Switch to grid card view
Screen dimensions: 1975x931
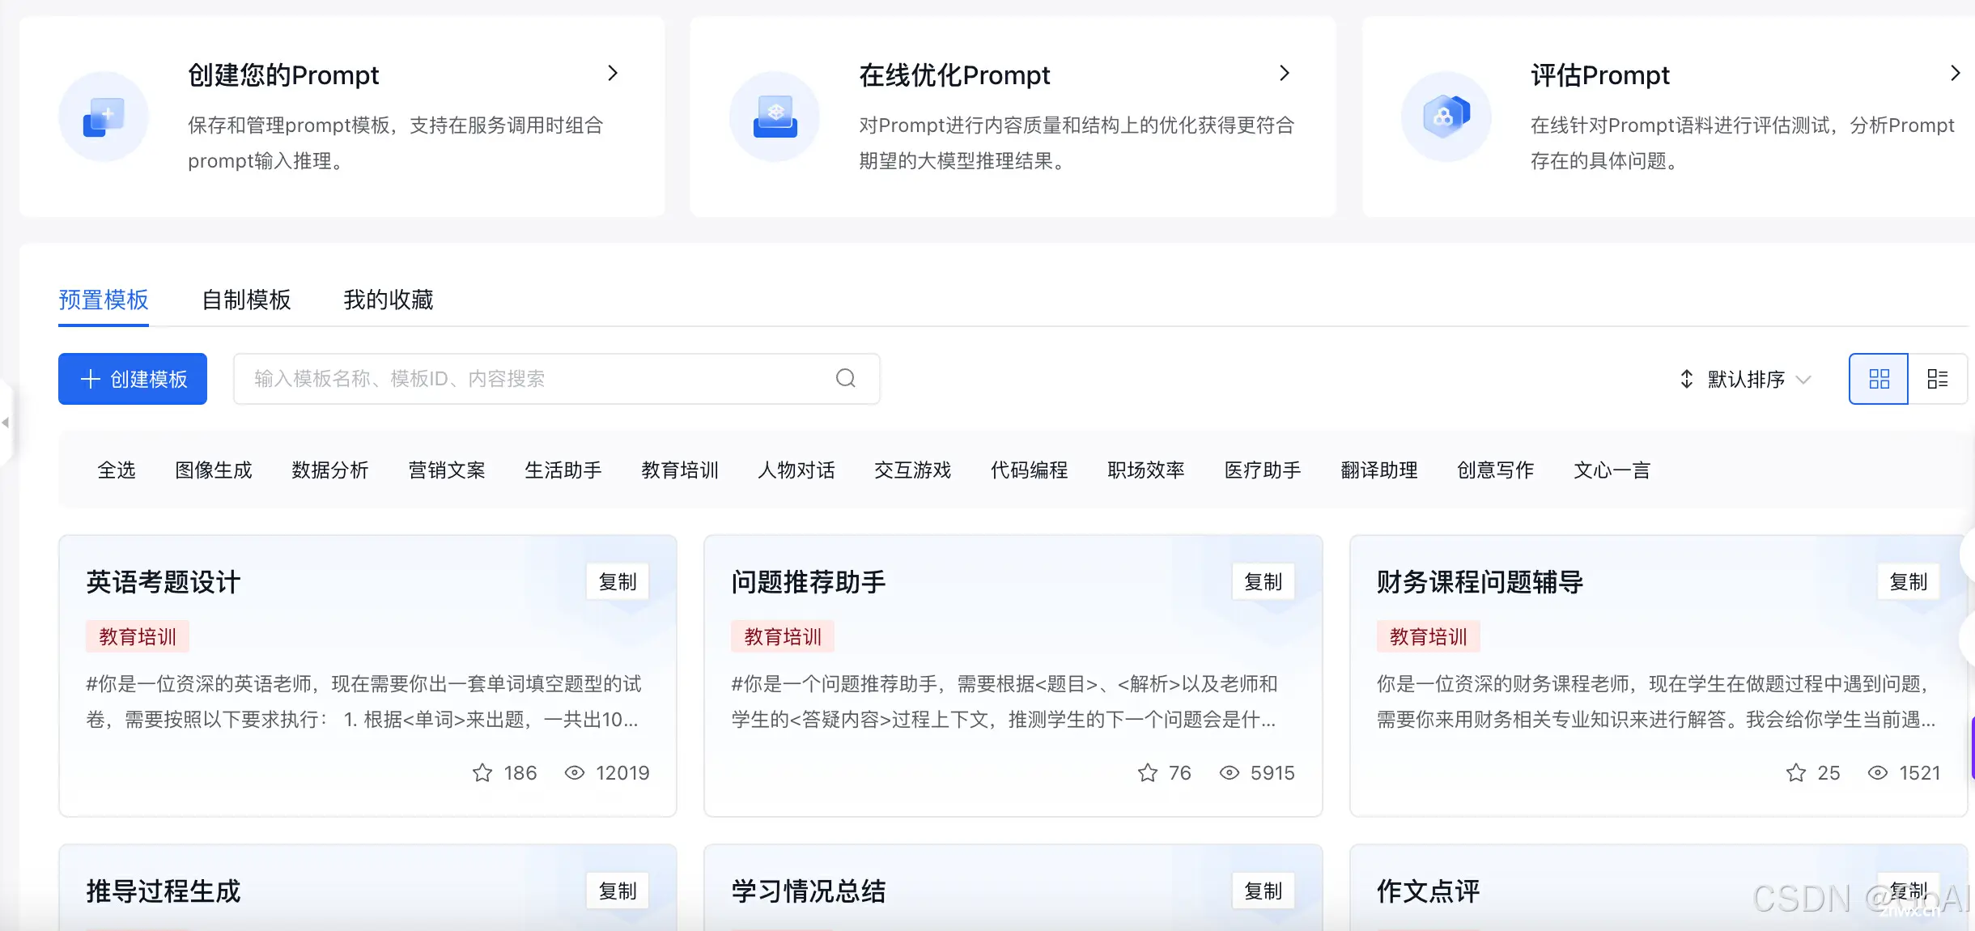click(1879, 379)
